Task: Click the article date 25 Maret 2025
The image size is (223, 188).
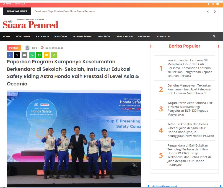Action: [55, 48]
